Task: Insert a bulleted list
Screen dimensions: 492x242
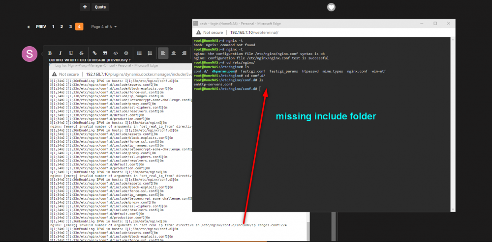Action: point(139,53)
